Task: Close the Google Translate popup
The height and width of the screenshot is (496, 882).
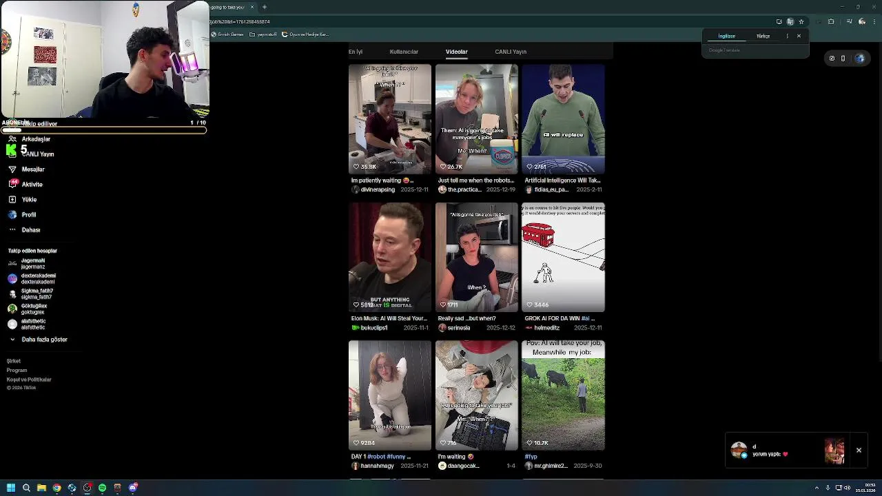Action: pos(799,36)
